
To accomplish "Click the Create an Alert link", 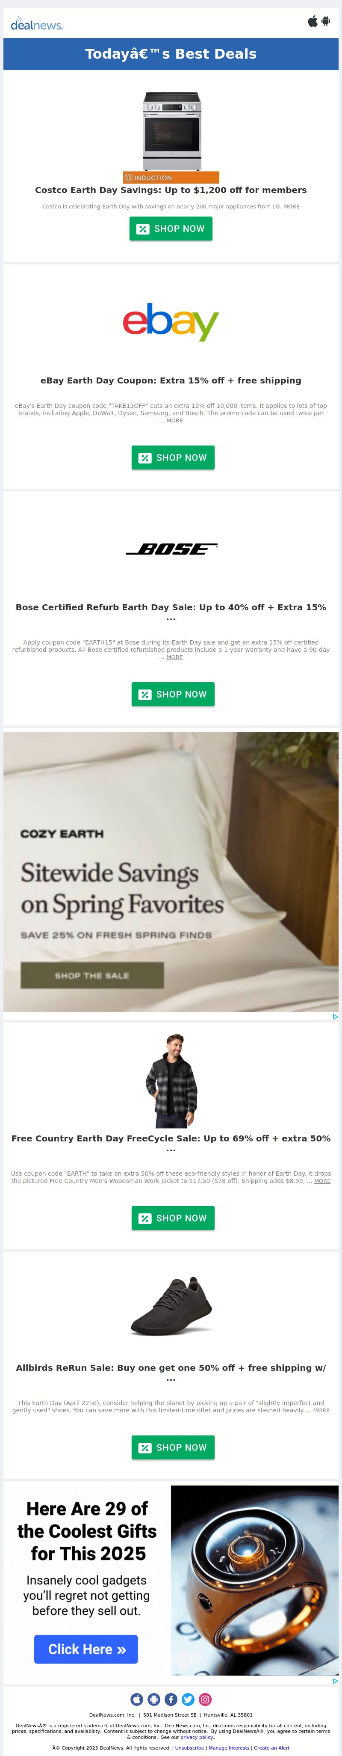I will point(272,1748).
